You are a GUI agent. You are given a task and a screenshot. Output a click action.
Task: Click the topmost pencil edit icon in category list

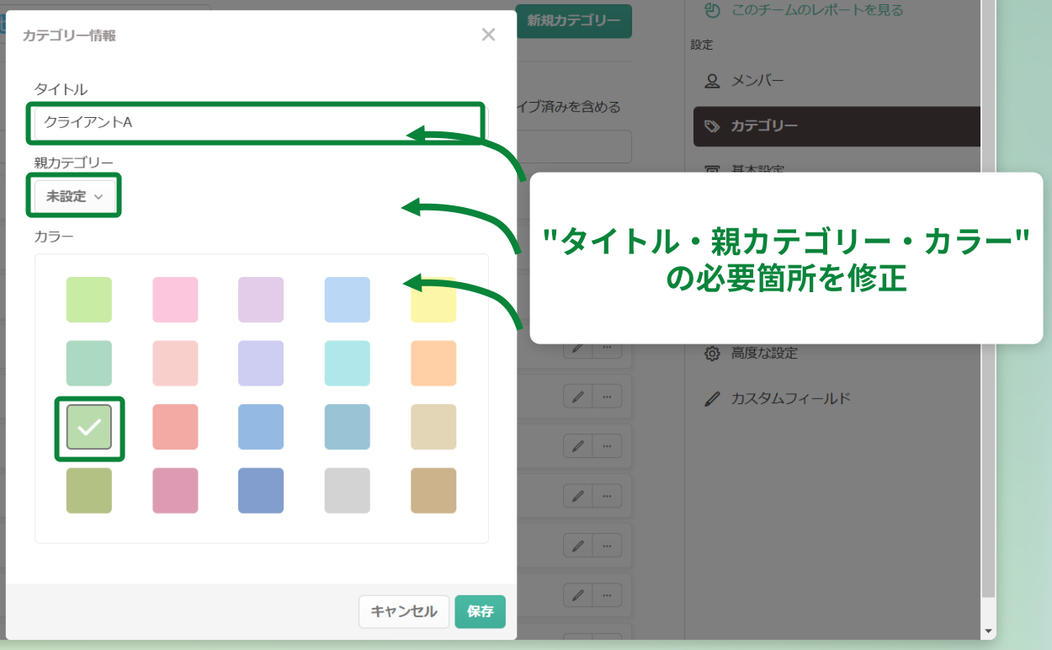[x=577, y=348]
